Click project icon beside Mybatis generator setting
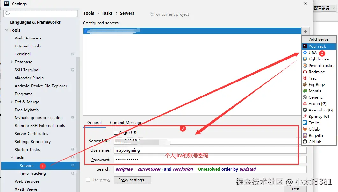The height and width of the screenshot is (192, 338). [x=73, y=118]
